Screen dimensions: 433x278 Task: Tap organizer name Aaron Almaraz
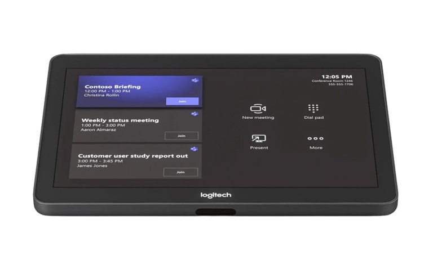point(98,129)
